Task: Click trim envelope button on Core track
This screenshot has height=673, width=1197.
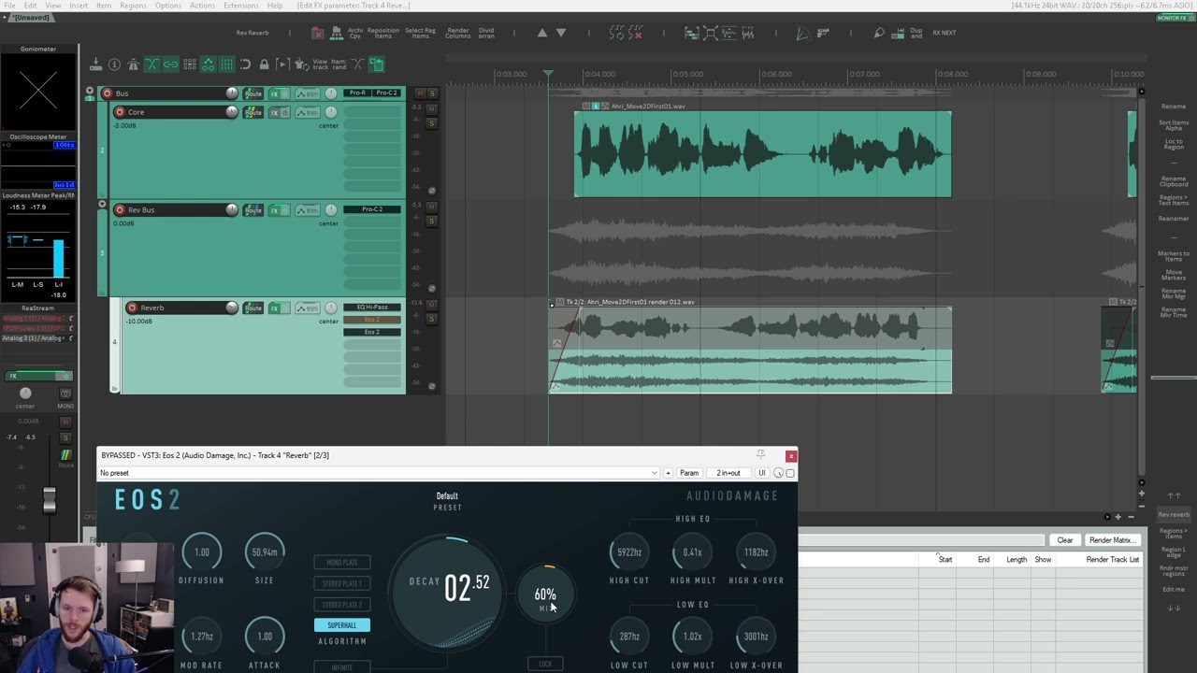Action: tap(308, 112)
